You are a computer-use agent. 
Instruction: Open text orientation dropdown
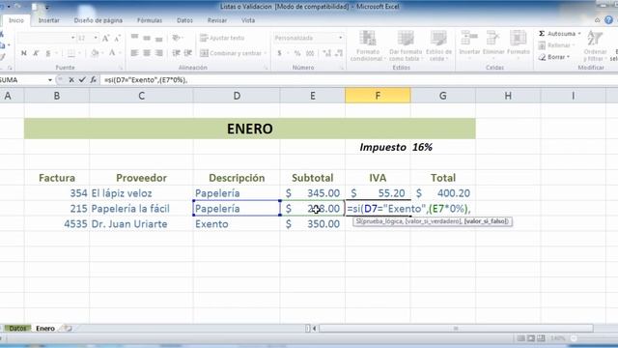(178, 38)
